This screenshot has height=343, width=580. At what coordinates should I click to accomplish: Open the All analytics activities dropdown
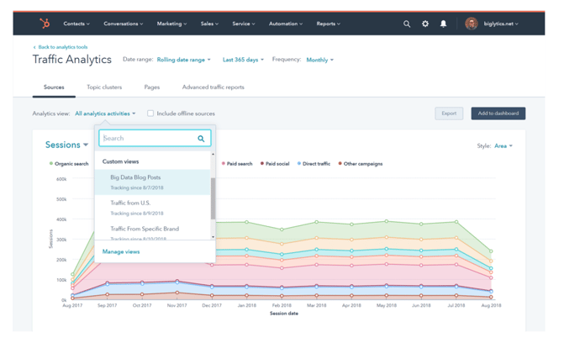(105, 113)
